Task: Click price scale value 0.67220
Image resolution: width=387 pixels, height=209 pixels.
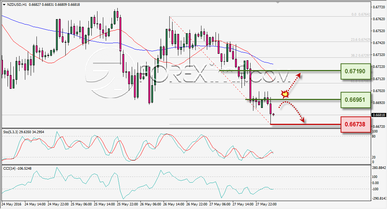Action: point(379,67)
